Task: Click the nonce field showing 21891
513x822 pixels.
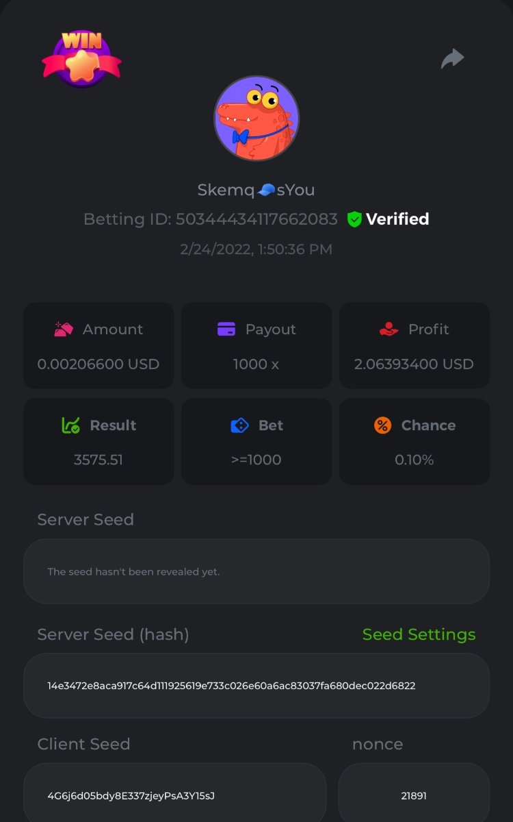Action: tap(414, 795)
